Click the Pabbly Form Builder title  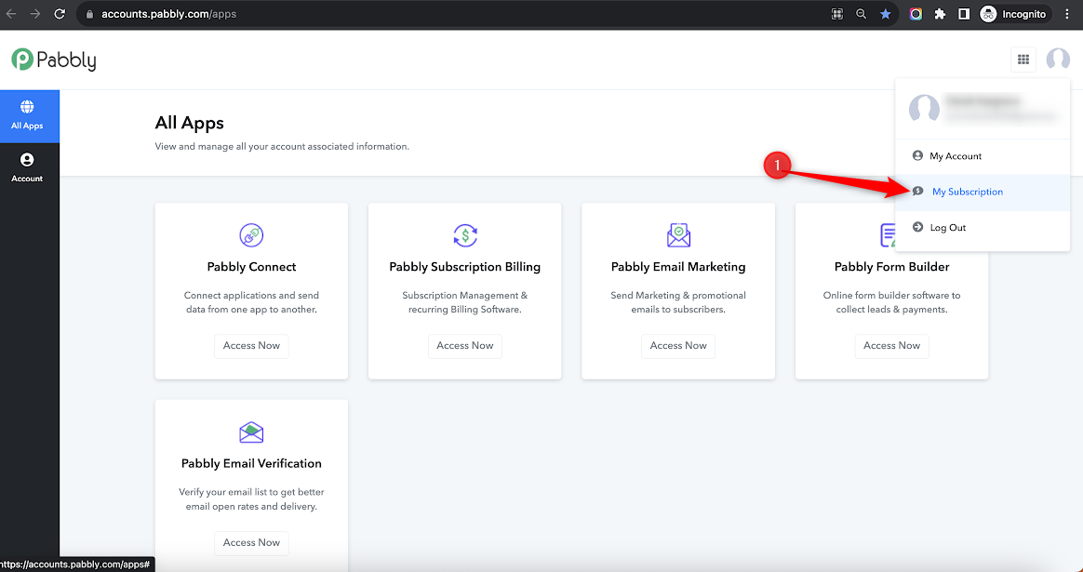891,267
